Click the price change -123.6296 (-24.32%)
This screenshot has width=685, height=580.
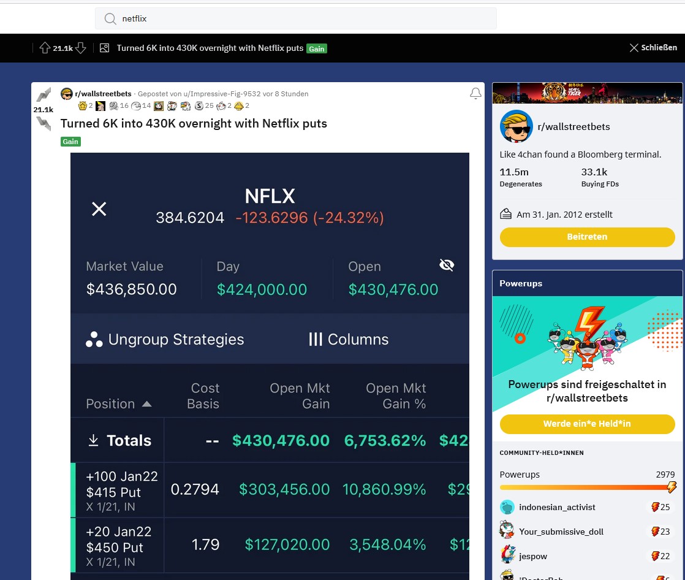[x=310, y=218]
